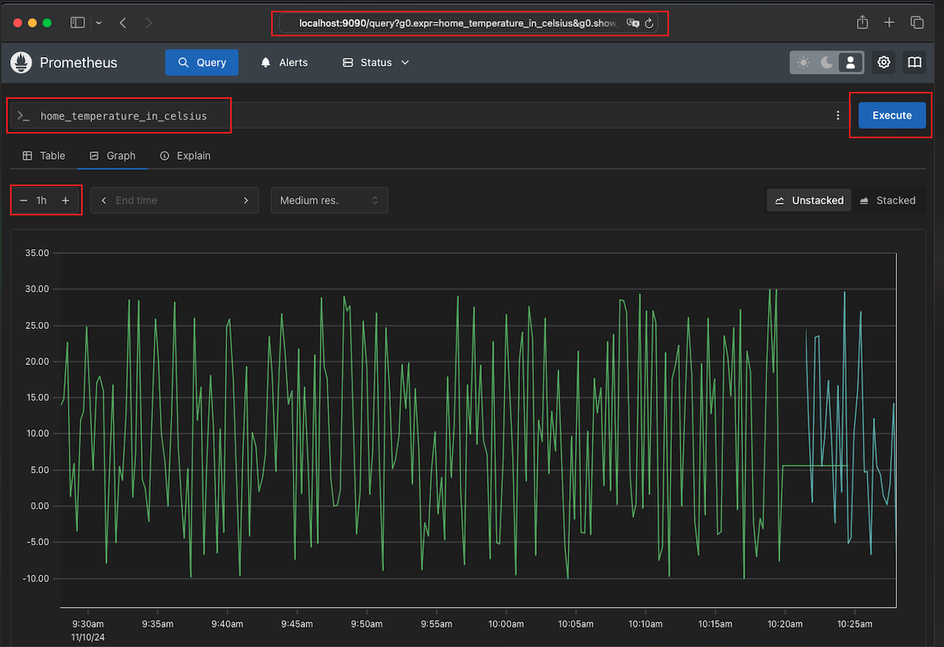The height and width of the screenshot is (647, 944).
Task: Switch to the Table tab
Action: 44,155
